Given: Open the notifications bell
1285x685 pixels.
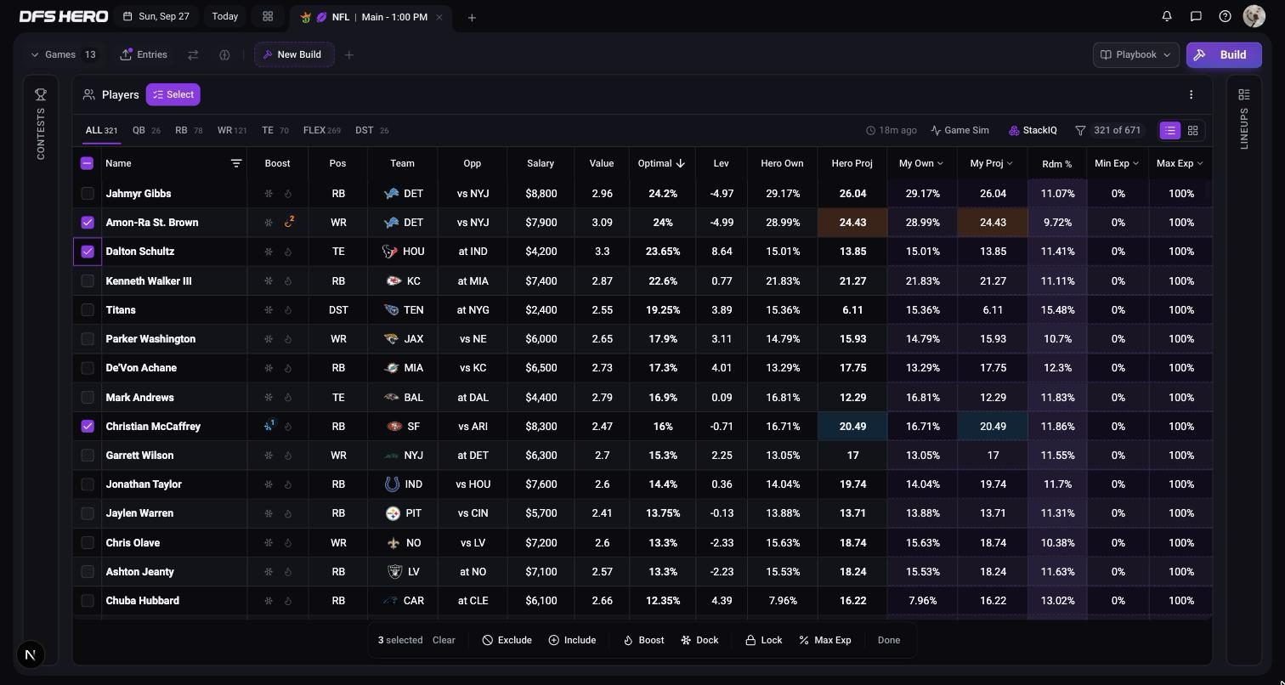Looking at the screenshot, I should tap(1167, 16).
